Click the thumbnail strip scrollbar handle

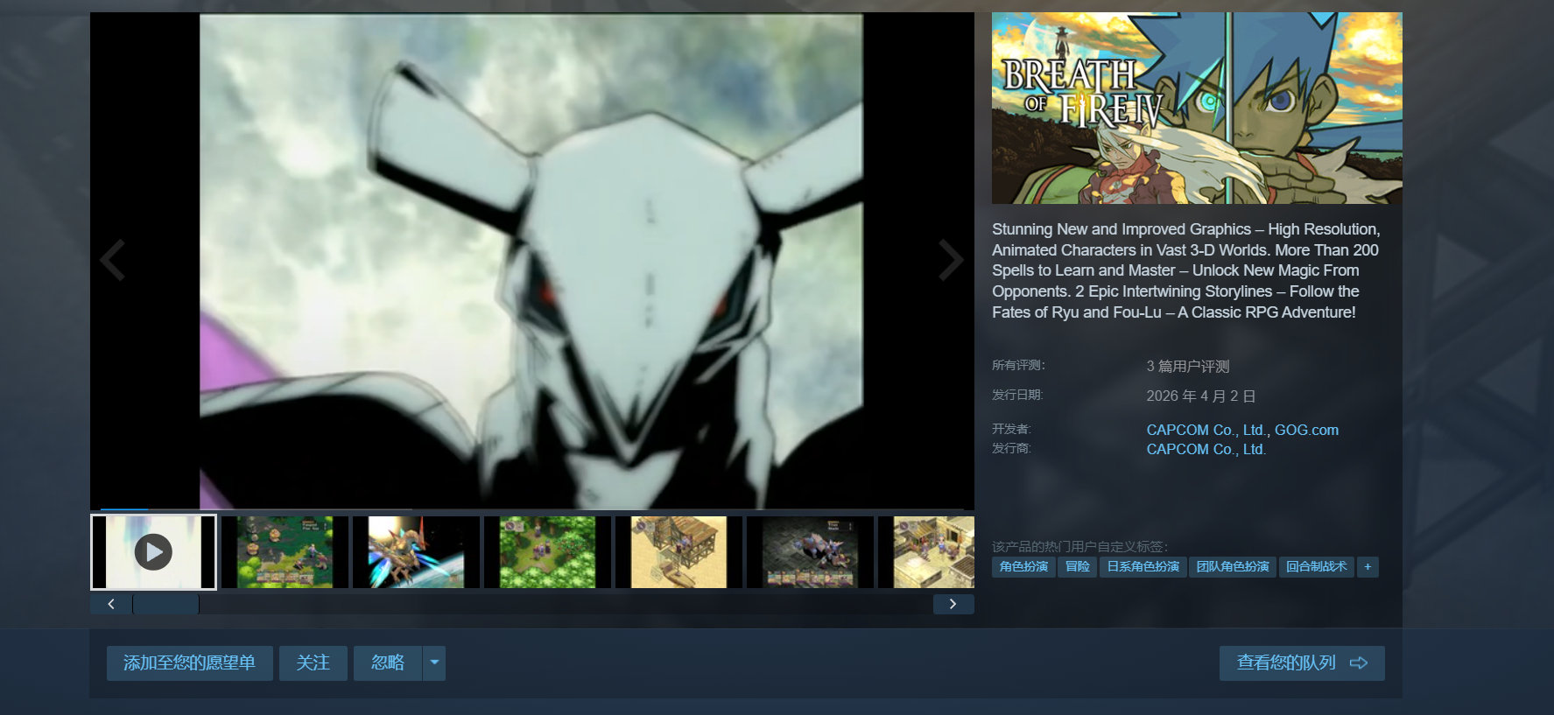click(165, 604)
